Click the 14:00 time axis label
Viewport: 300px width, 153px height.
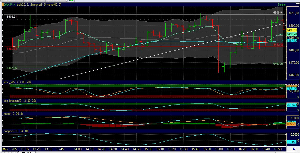click(x=78, y=149)
